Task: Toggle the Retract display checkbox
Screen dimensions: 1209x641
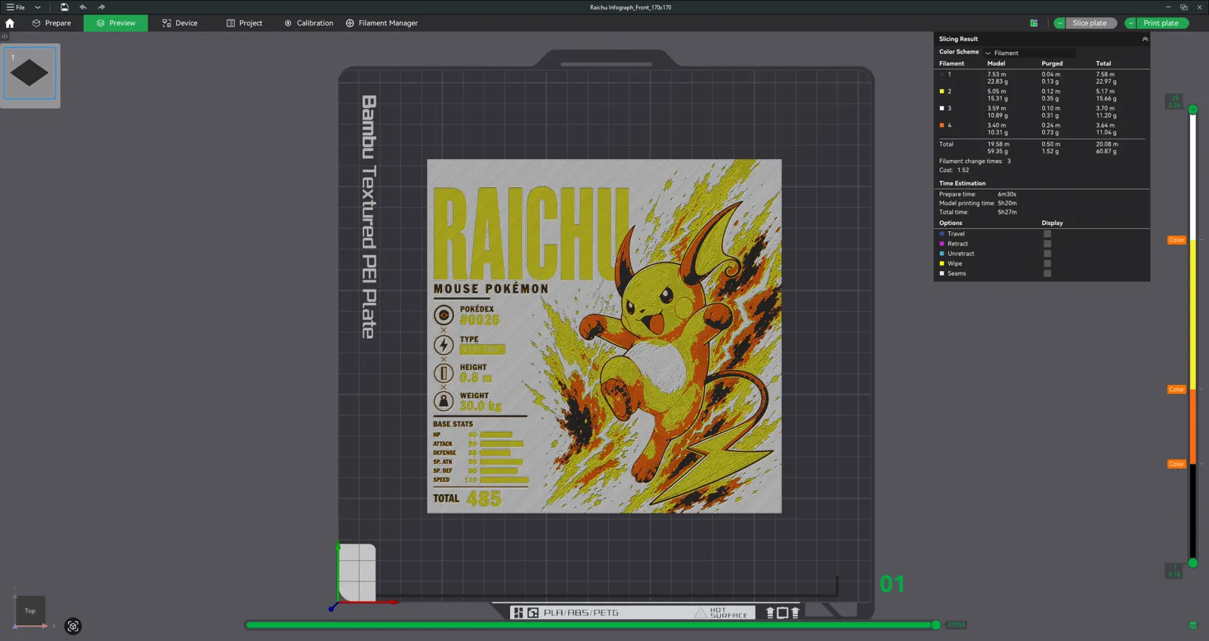Action: click(1047, 244)
